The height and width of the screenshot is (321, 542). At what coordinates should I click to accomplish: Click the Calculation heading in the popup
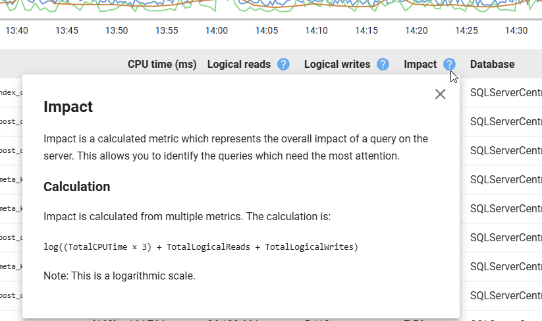pyautogui.click(x=76, y=187)
